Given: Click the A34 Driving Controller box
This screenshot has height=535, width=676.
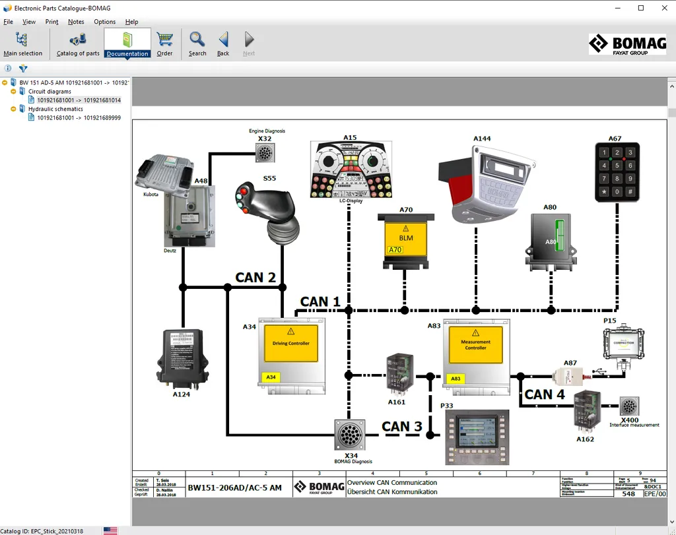Looking at the screenshot, I should point(292,356).
